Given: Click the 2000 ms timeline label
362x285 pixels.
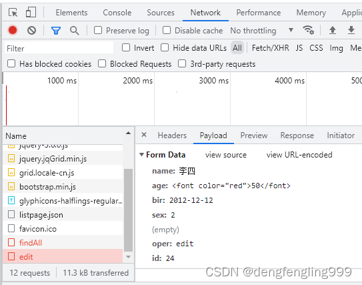Looking at the screenshot, I should point(137,81).
